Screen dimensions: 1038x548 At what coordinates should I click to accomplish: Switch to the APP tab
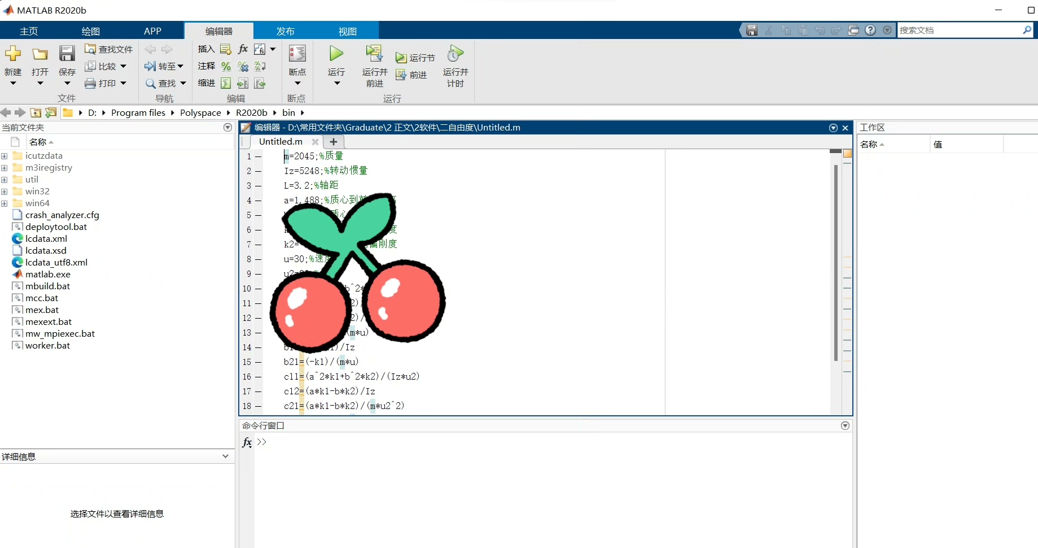152,31
